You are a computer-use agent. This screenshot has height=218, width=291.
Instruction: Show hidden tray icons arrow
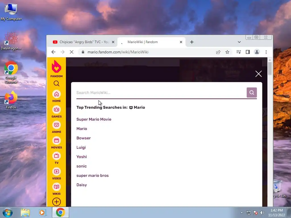[x=242, y=213]
